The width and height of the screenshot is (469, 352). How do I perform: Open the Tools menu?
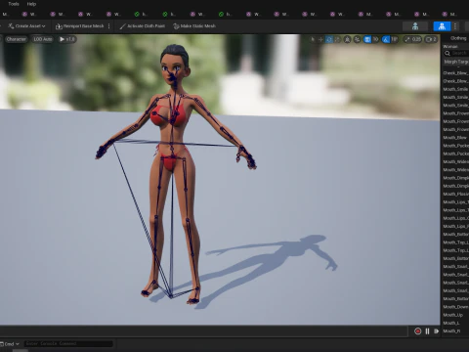(x=14, y=4)
